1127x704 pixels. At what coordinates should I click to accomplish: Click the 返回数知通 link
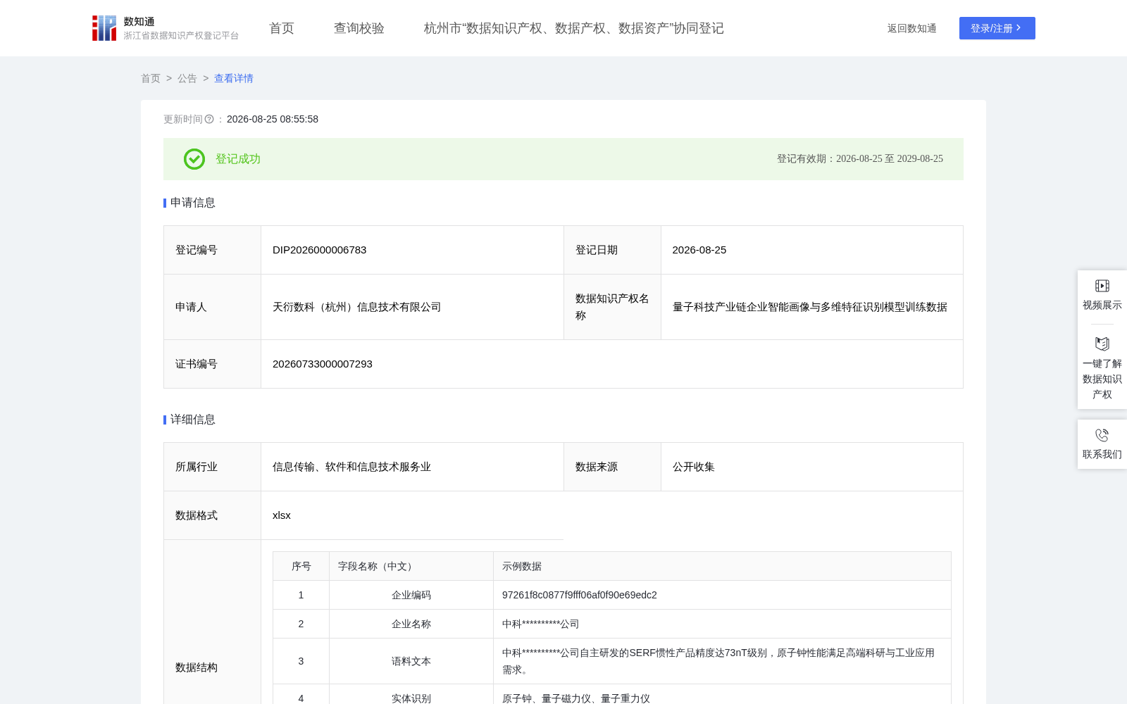click(912, 28)
